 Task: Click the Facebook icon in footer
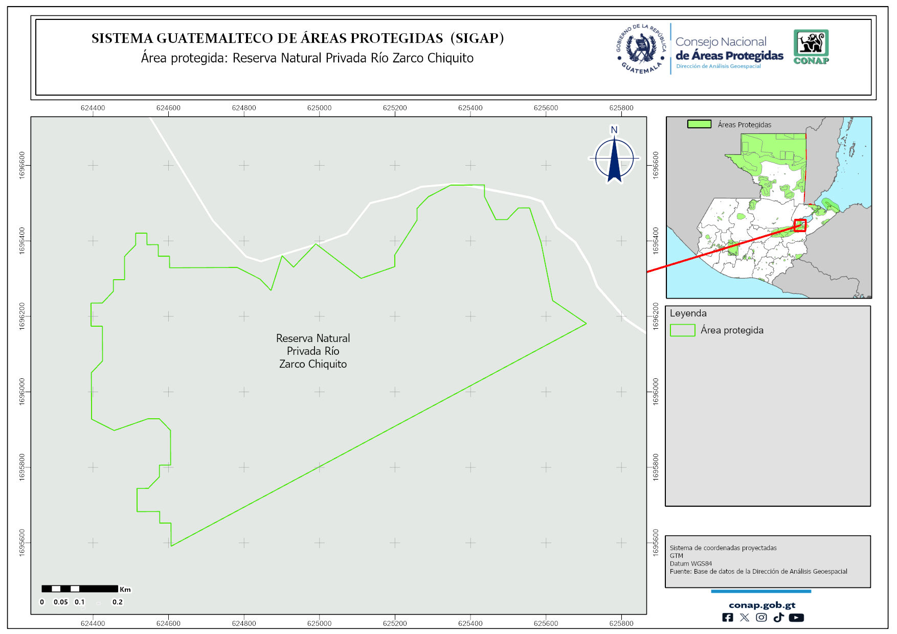pyautogui.click(x=727, y=618)
